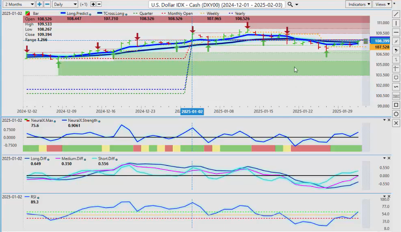Open the 2 Months time range dropdown

17,4
